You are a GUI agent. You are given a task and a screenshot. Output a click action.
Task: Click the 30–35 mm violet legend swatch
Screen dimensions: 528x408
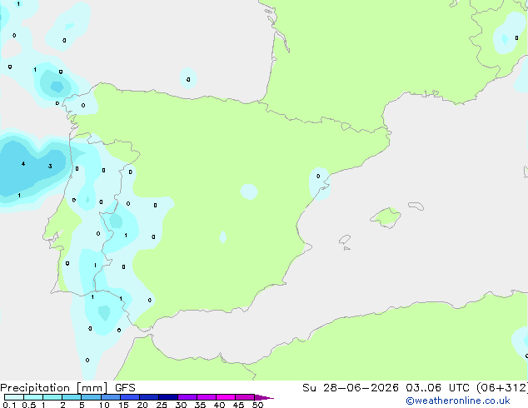[x=187, y=397]
